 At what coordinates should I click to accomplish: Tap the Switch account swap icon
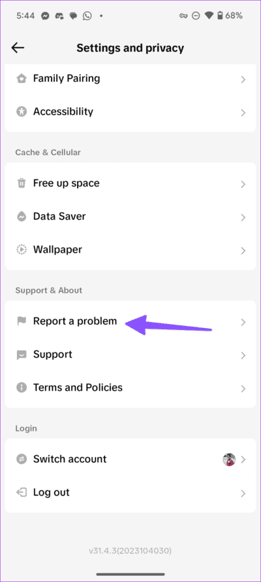click(x=22, y=460)
